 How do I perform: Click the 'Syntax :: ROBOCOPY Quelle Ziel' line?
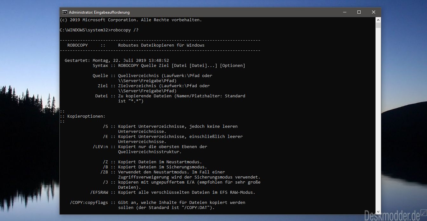(169, 66)
